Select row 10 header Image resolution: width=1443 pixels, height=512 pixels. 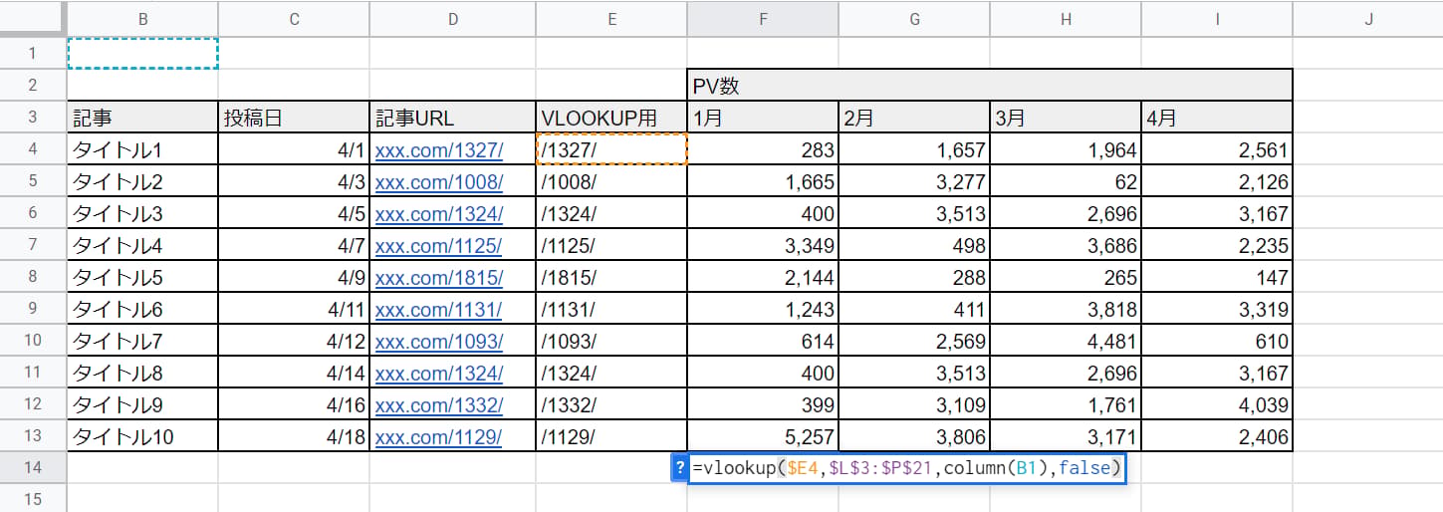coord(33,340)
